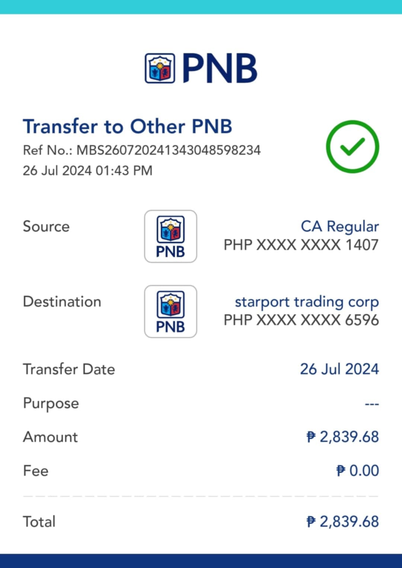Click the Purpose field dashes value
Viewport: 402px width, 568px height.
[x=371, y=404]
